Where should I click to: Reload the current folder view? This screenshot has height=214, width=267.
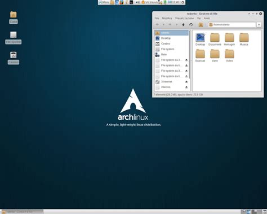191,25
